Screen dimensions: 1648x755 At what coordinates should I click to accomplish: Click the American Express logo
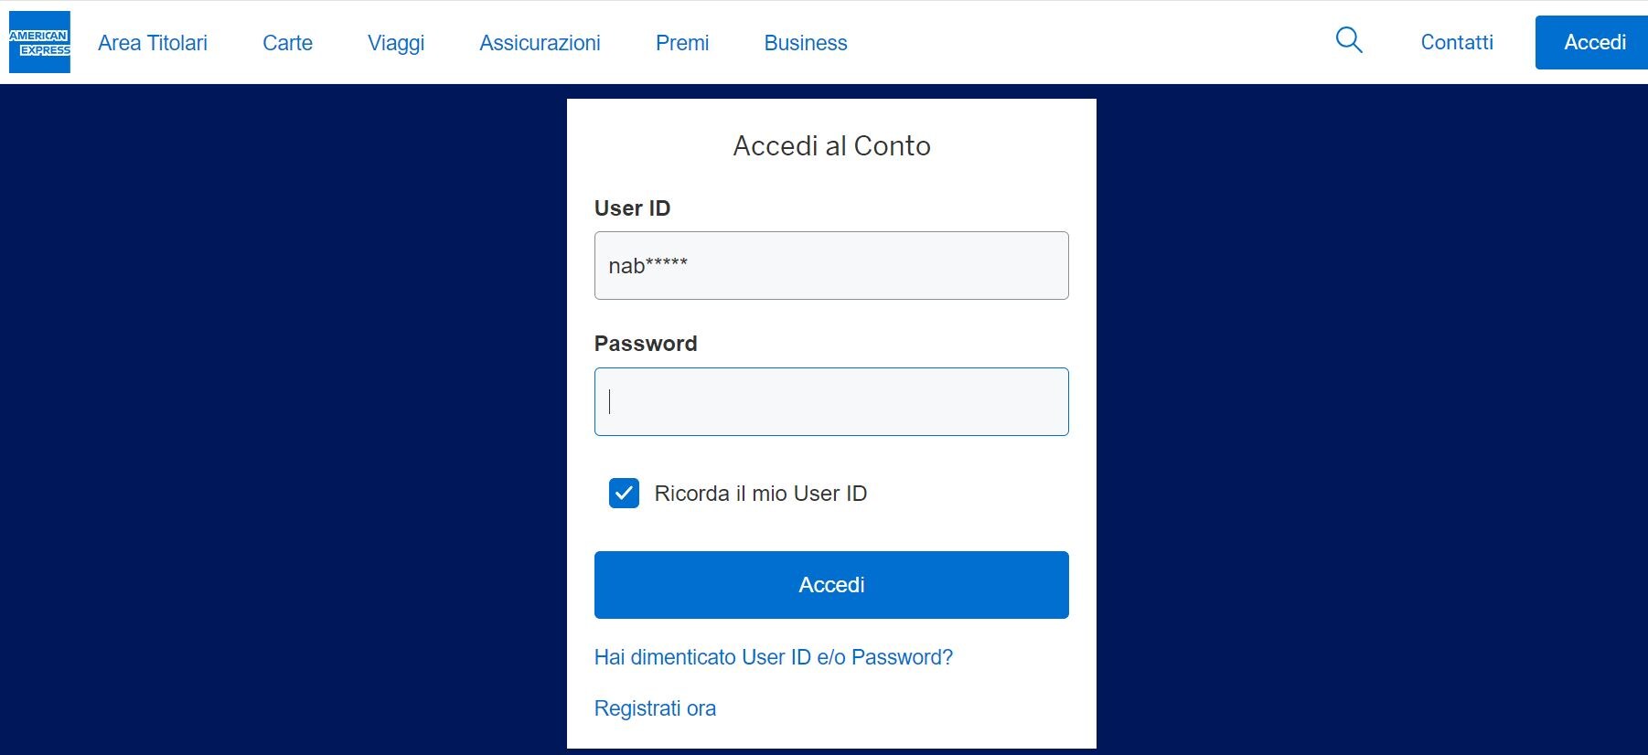[x=39, y=42]
